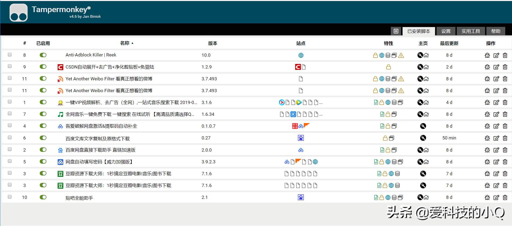Delete the 贴吧全能助手 script
512x226 pixels.
pos(505,198)
